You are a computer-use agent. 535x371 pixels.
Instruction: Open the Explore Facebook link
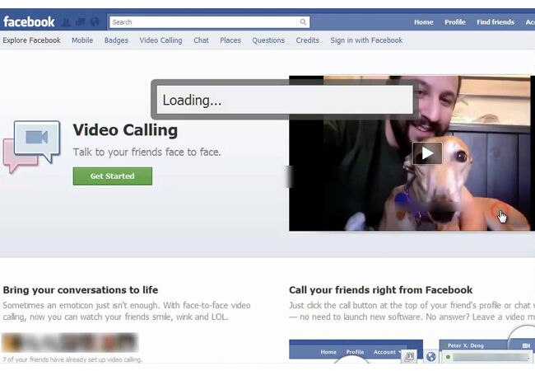(x=31, y=40)
